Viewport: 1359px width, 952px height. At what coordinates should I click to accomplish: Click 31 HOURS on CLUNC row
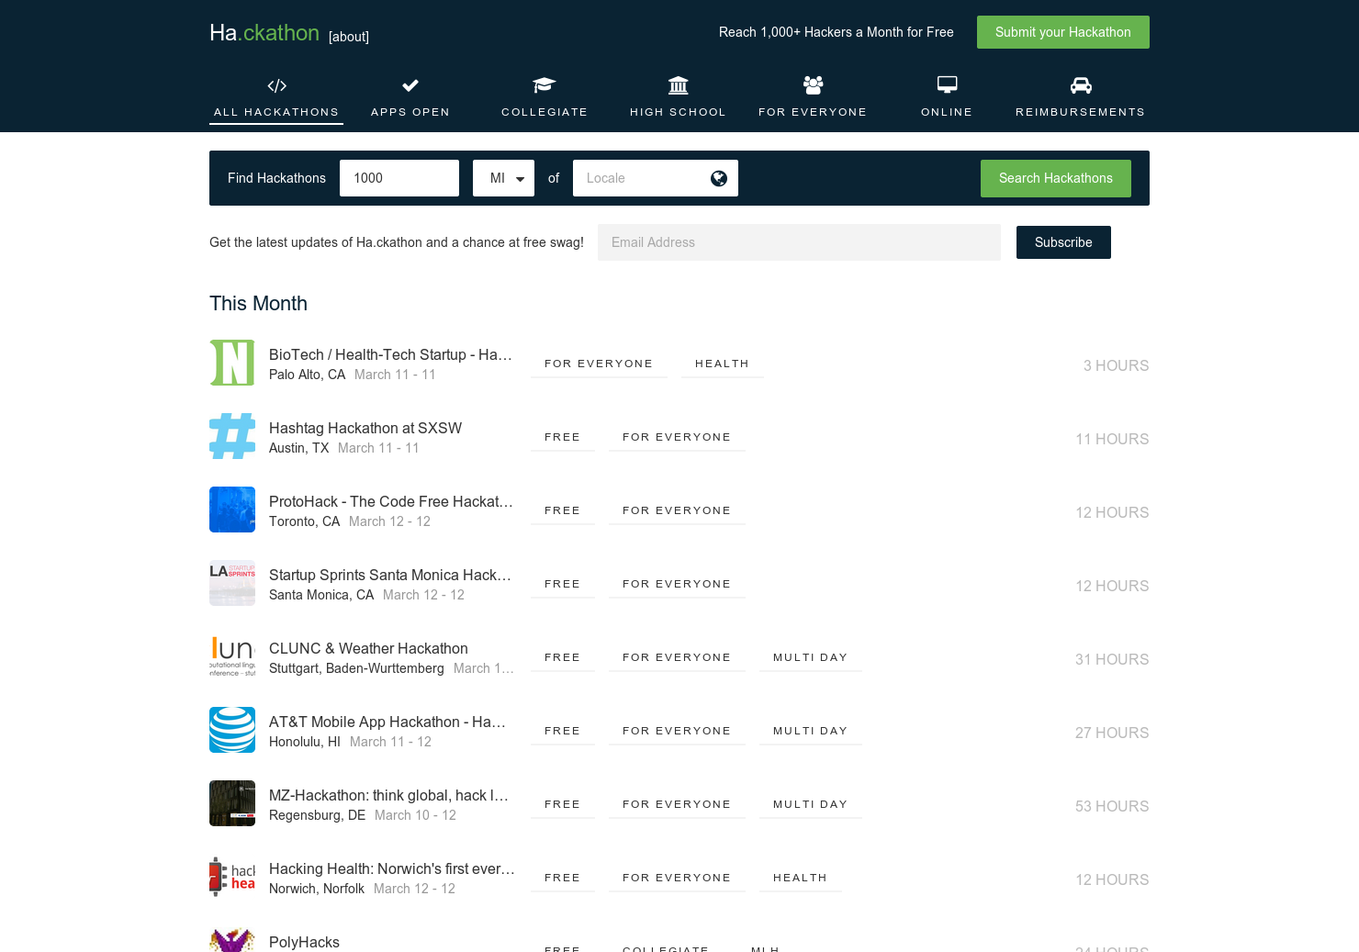(x=1112, y=659)
